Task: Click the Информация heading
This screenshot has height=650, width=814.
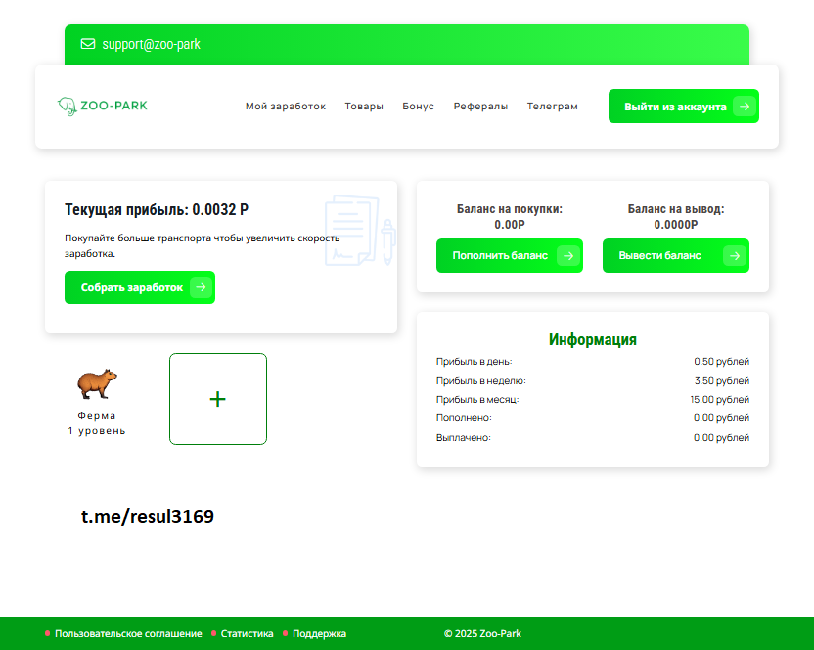Action: [593, 340]
